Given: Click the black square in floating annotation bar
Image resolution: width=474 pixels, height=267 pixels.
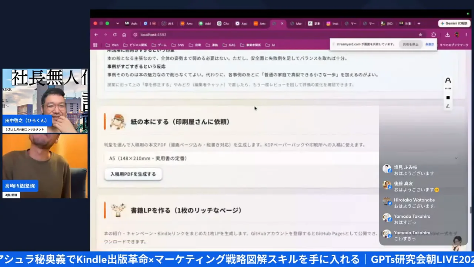Looking at the screenshot, I should click(x=448, y=98).
